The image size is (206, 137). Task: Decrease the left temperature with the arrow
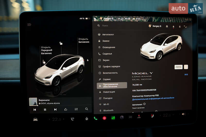click(x=49, y=120)
